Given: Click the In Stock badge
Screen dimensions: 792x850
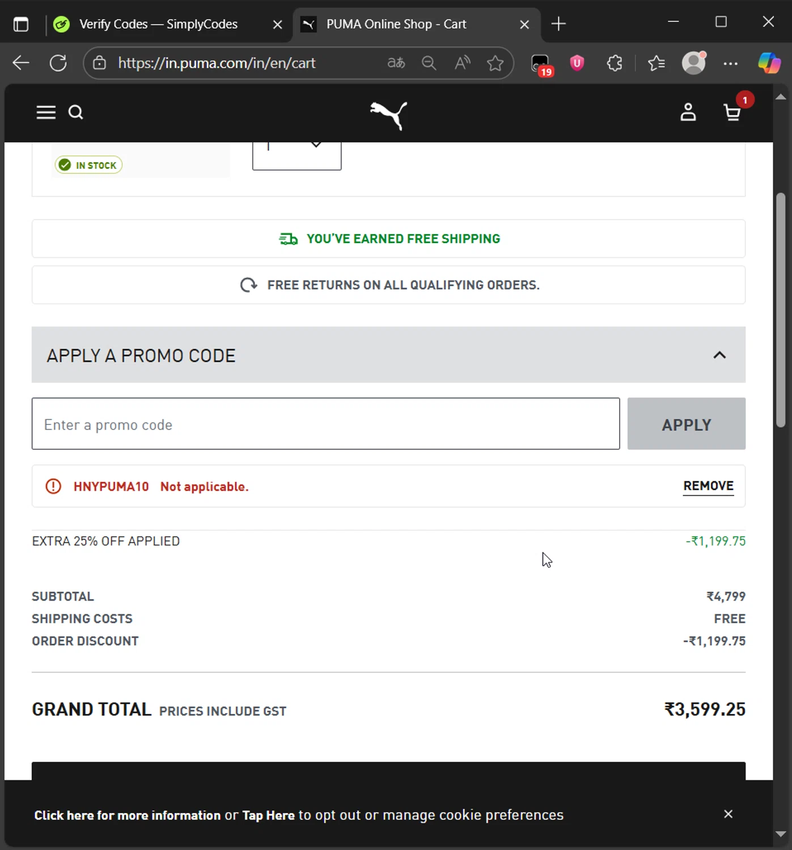Looking at the screenshot, I should coord(88,165).
